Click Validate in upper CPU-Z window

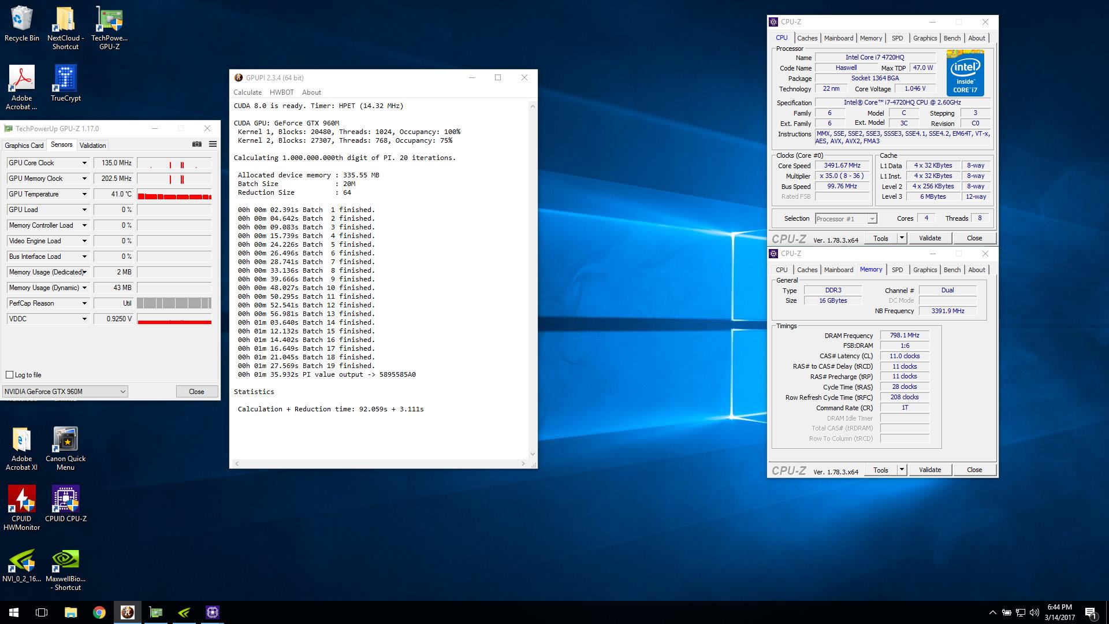tap(930, 238)
